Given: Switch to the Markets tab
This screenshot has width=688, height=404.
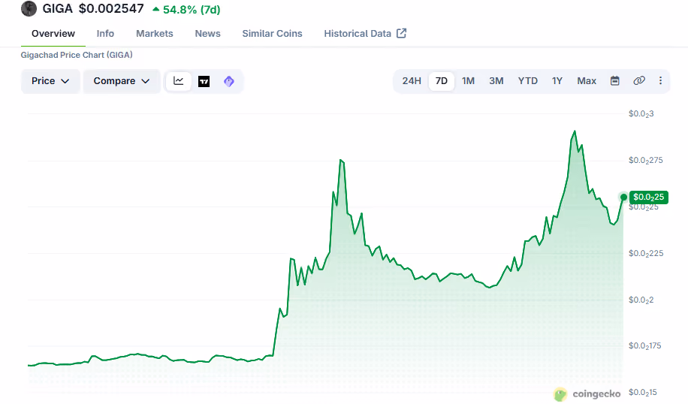Looking at the screenshot, I should coord(155,34).
